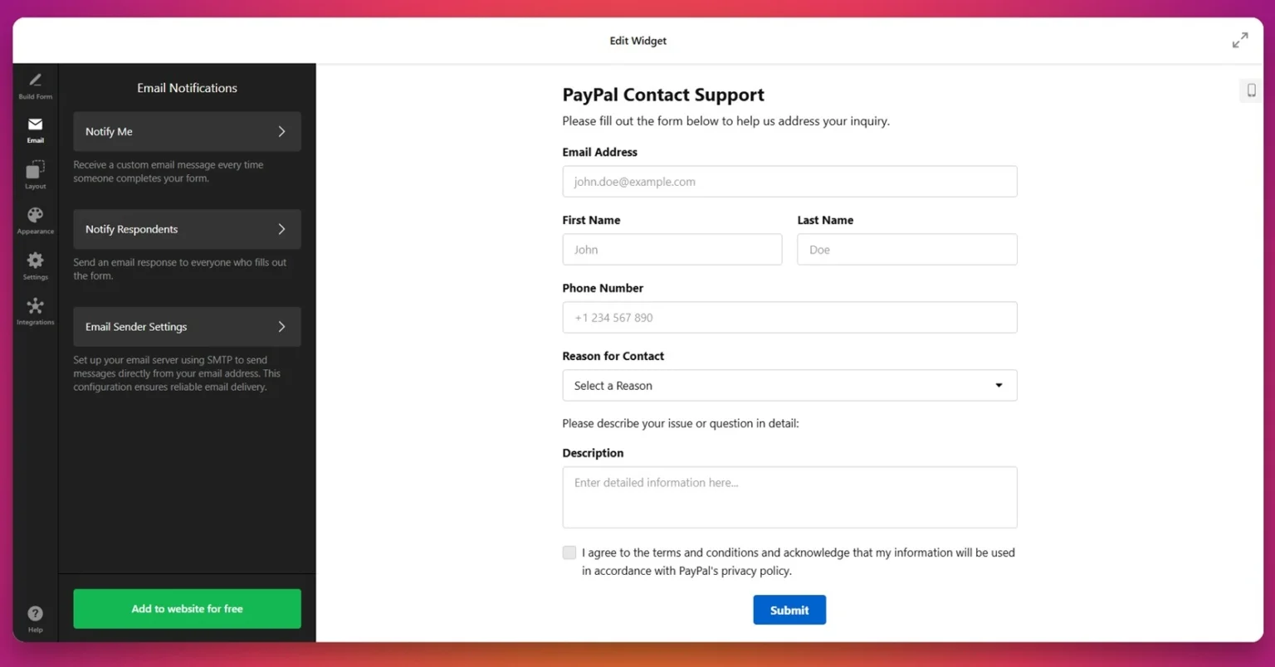Check the terms and conditions agreement checkbox

point(569,553)
